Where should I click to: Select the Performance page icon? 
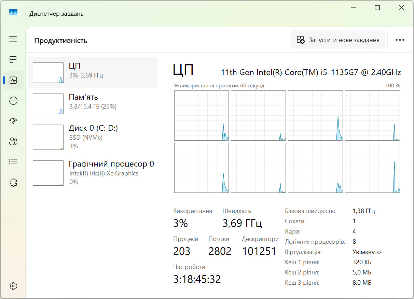13,80
